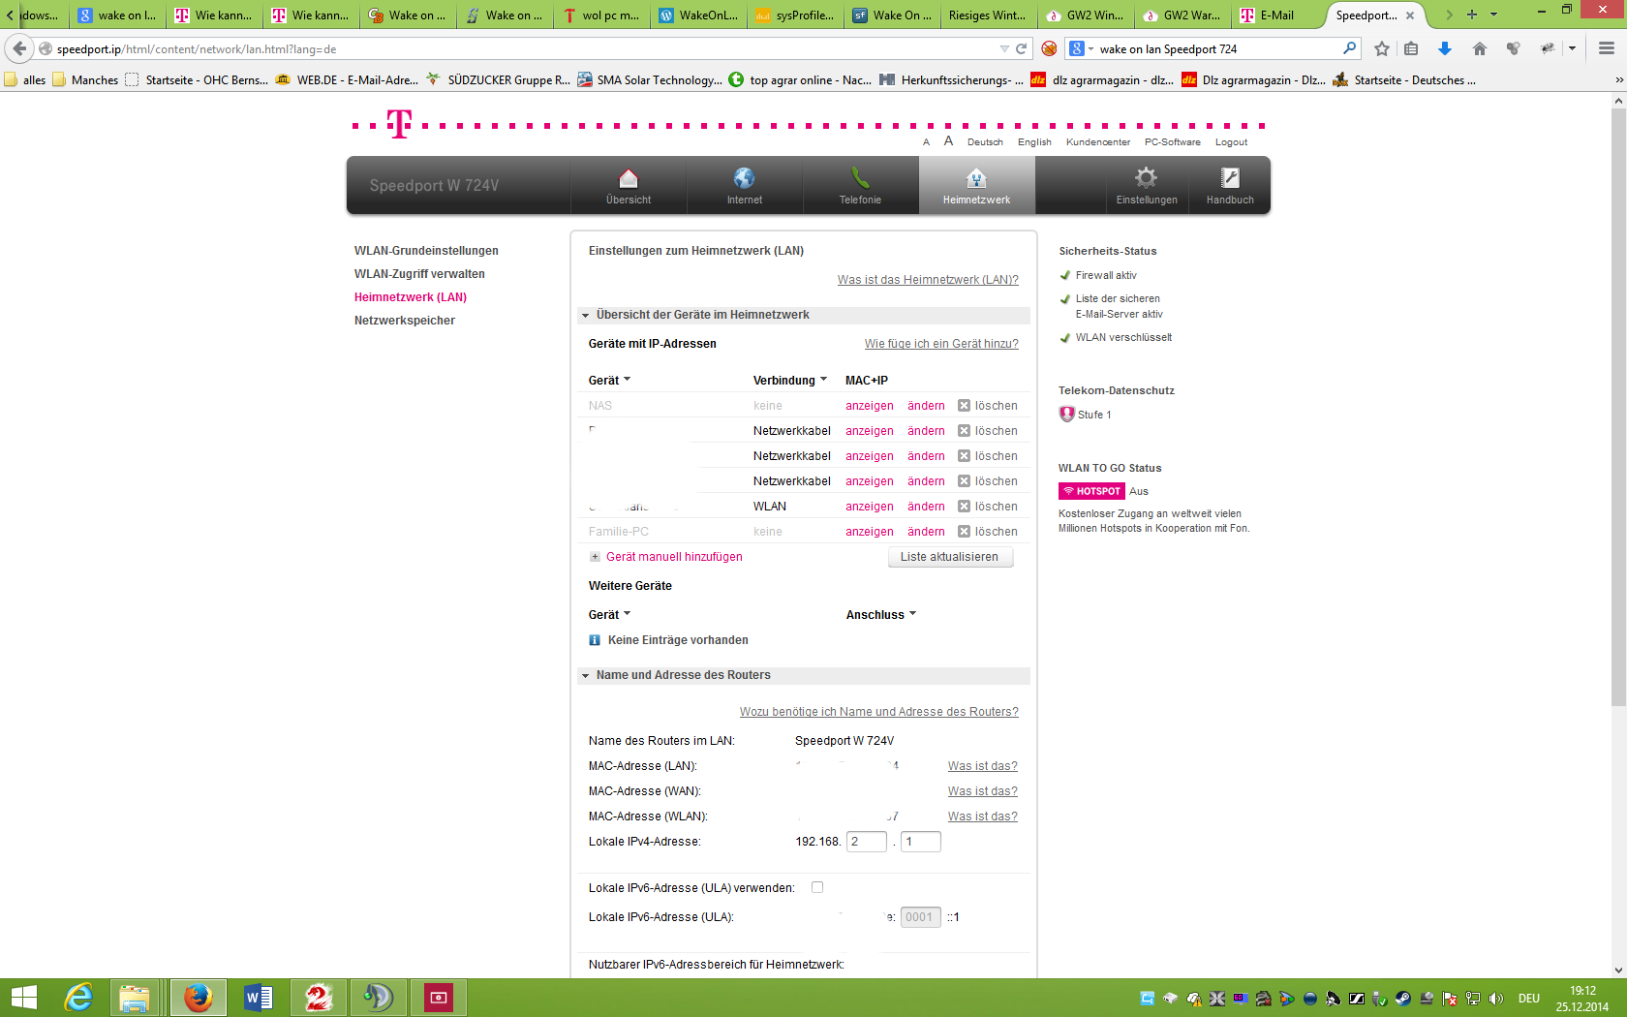
Task: Sort by the Anschluss column arrow
Action: (912, 614)
